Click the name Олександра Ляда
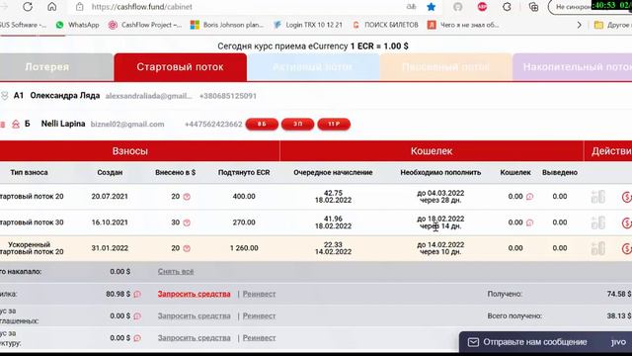 click(x=65, y=96)
